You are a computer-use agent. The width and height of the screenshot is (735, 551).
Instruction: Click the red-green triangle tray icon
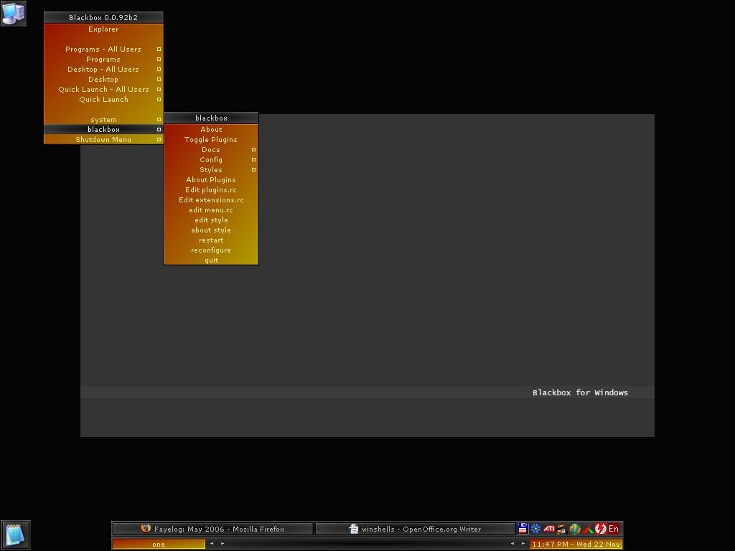588,529
